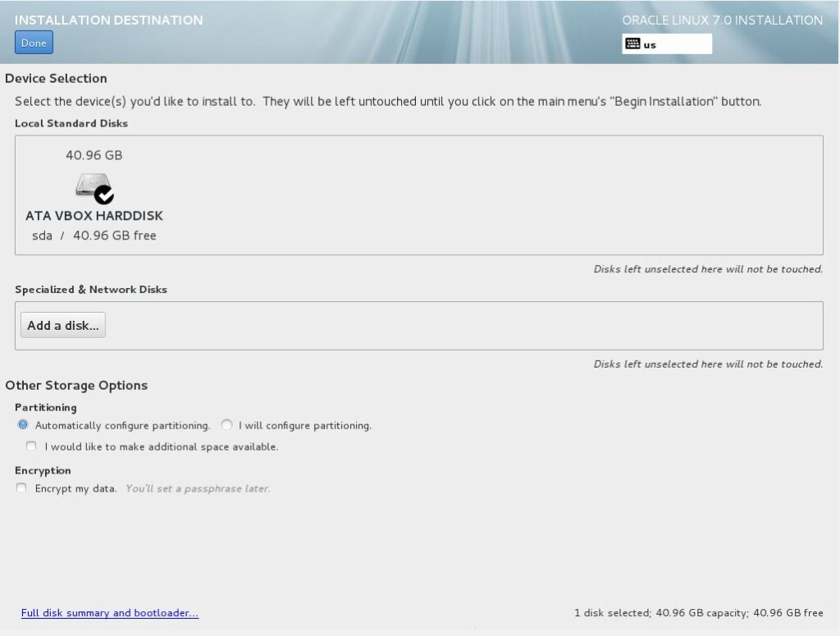Click the Local Standard Disks heading
The image size is (840, 636).
pyautogui.click(x=71, y=123)
